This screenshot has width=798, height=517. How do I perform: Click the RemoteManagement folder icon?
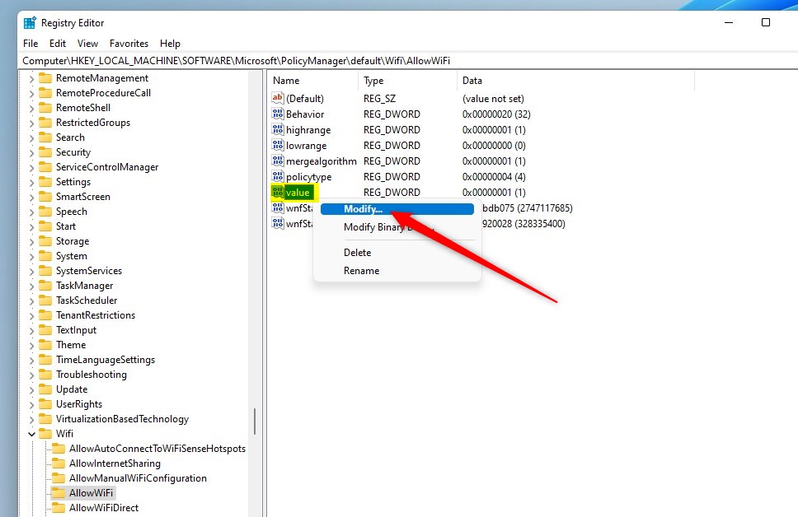[x=46, y=77]
